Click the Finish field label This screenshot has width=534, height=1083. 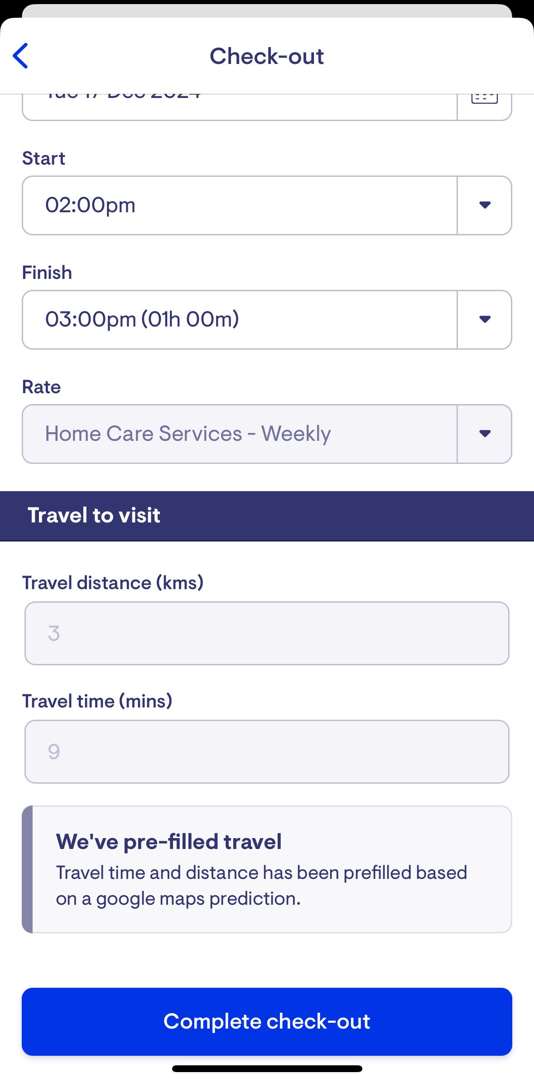click(x=47, y=273)
